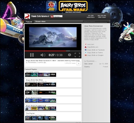The height and width of the screenshot is (123, 134).
Task: Click the Google+ icon
Action: (x=86, y=55)
